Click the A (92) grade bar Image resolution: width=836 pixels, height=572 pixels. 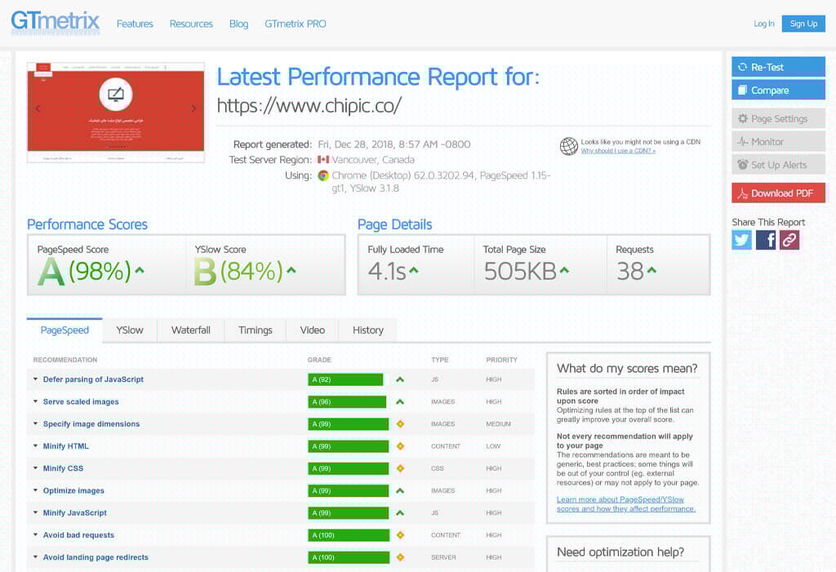(345, 379)
